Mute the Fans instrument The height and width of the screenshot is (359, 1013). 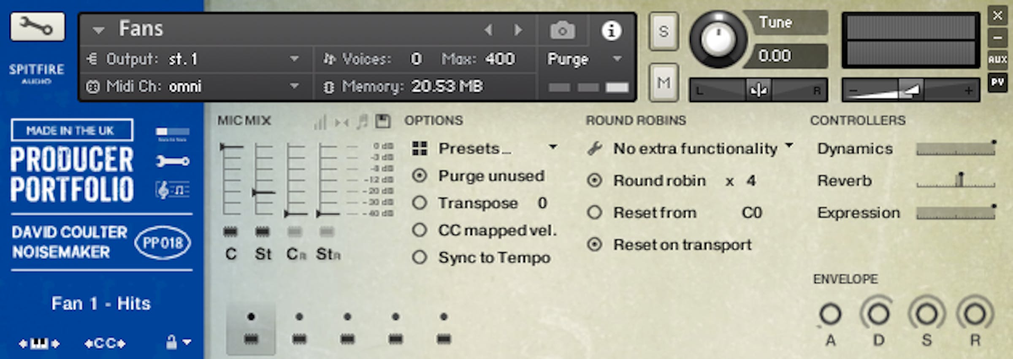tap(664, 83)
